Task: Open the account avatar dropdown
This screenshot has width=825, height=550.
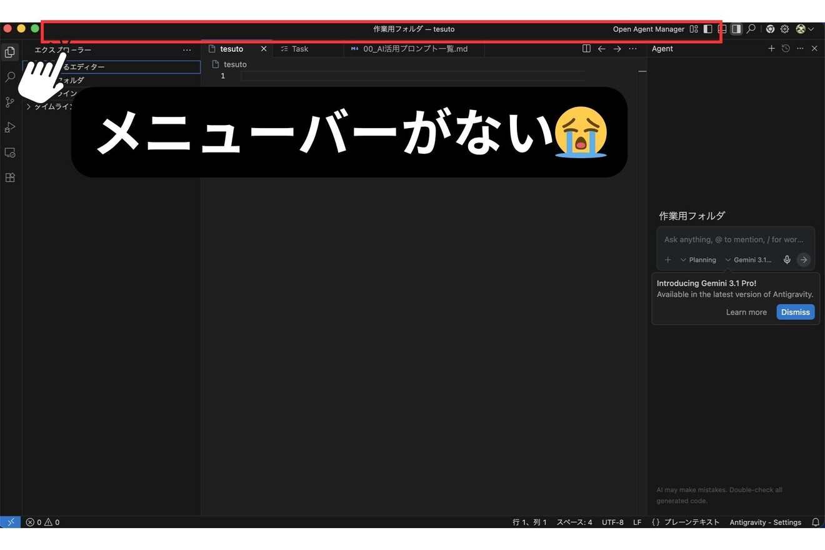Action: pyautogui.click(x=805, y=29)
